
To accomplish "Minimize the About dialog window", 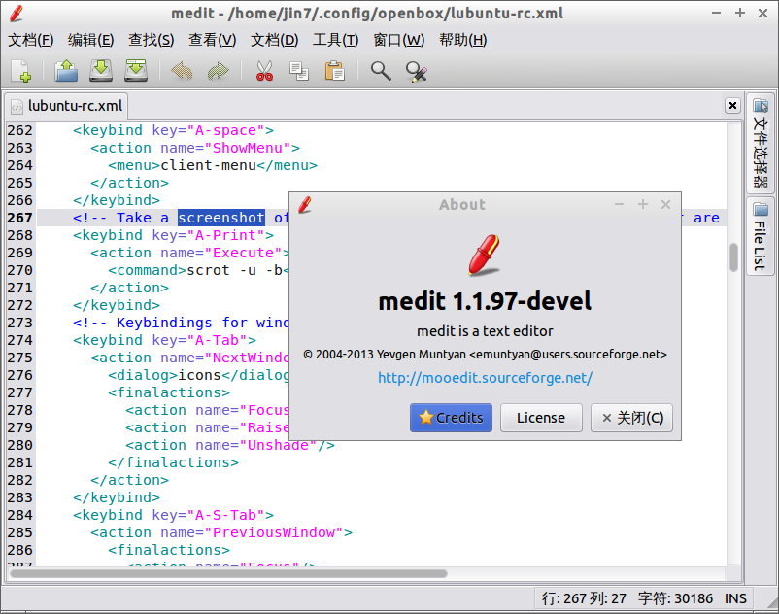I will [619, 204].
